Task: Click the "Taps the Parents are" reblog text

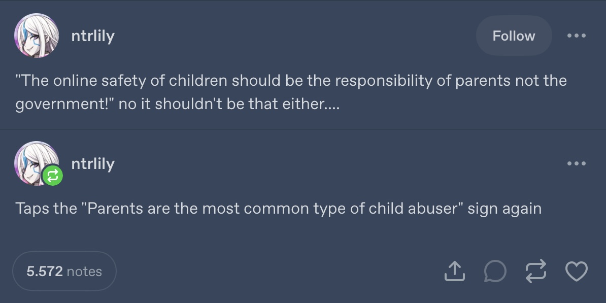Action: (278, 209)
